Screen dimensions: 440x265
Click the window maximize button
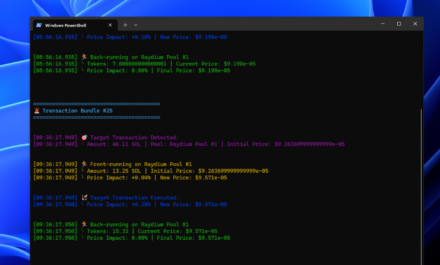tap(399, 23)
